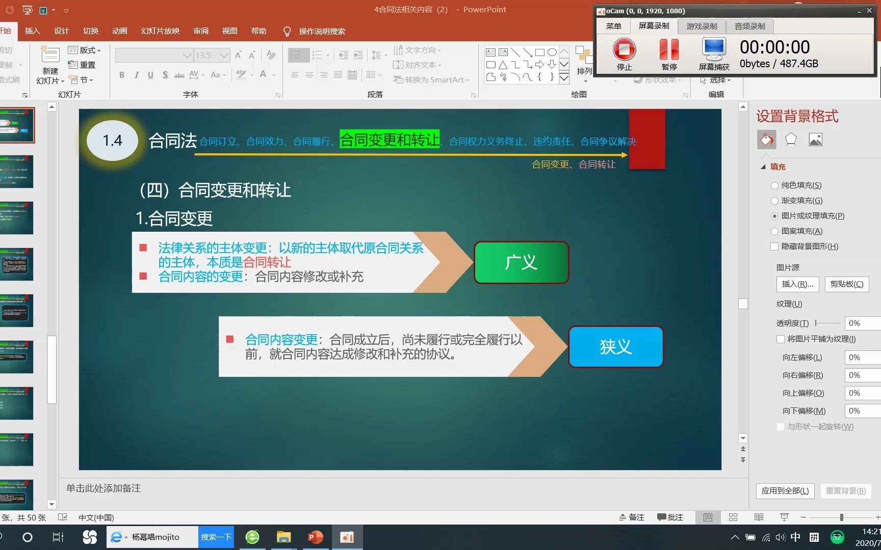Image resolution: width=881 pixels, height=550 pixels.
Task: Select the Picture icon in format pane
Action: point(815,140)
